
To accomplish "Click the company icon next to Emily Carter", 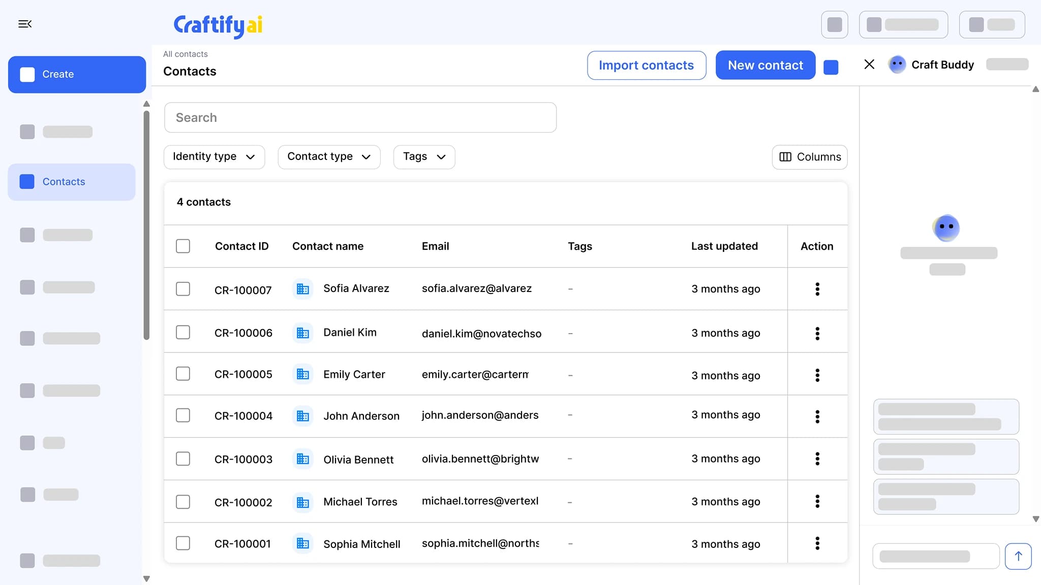I will pyautogui.click(x=303, y=374).
